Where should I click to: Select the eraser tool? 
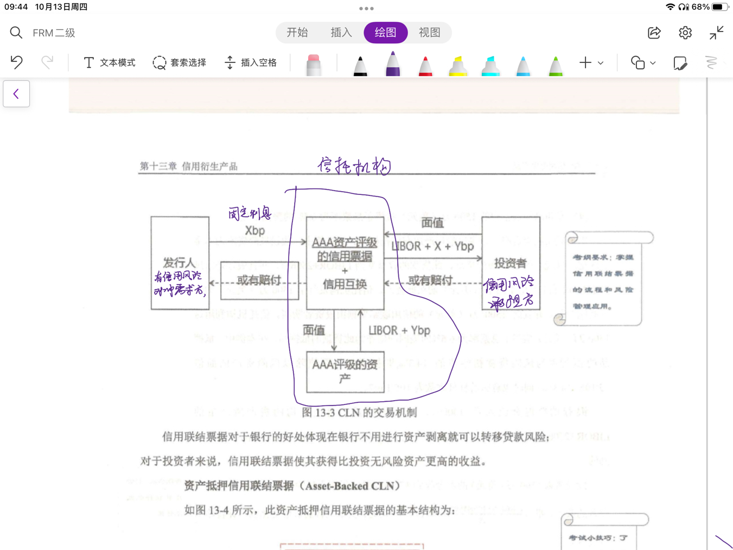313,65
